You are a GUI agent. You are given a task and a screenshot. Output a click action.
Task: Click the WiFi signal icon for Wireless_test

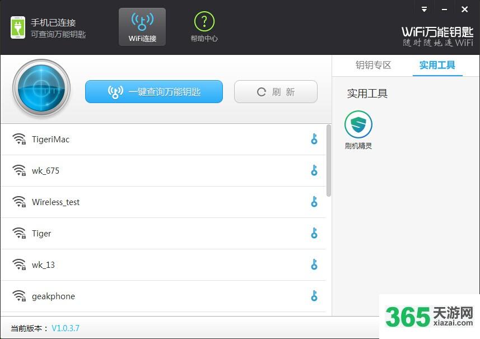click(x=19, y=202)
